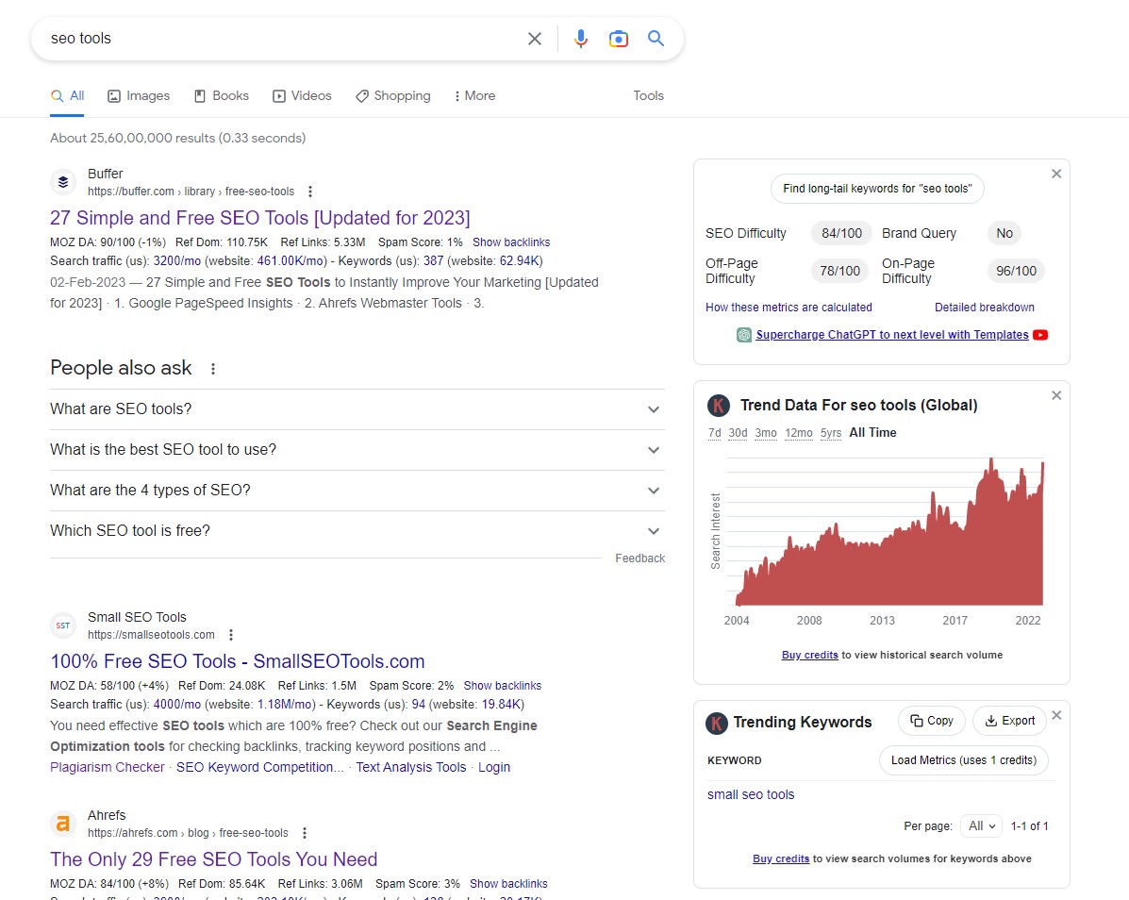Show backlinks for Small SEO Tools result
The image size is (1129, 900).
[x=503, y=686]
